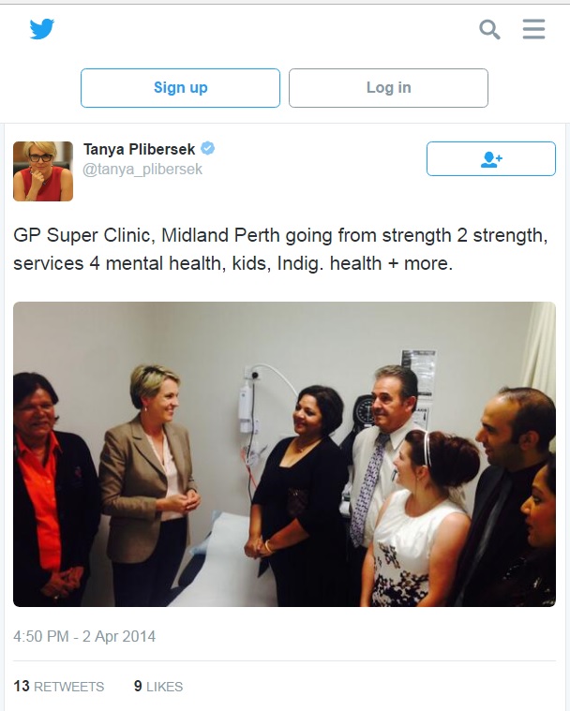The height and width of the screenshot is (711, 570).
Task: View the 9 Likes list
Action: 158,686
